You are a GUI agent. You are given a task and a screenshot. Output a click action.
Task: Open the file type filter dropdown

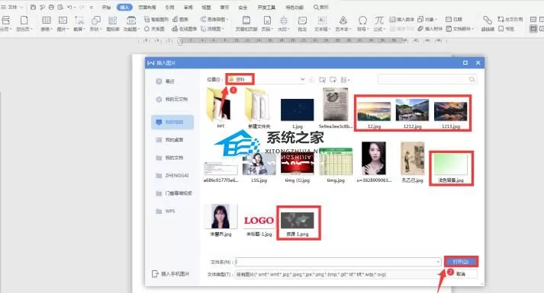[x=338, y=274]
